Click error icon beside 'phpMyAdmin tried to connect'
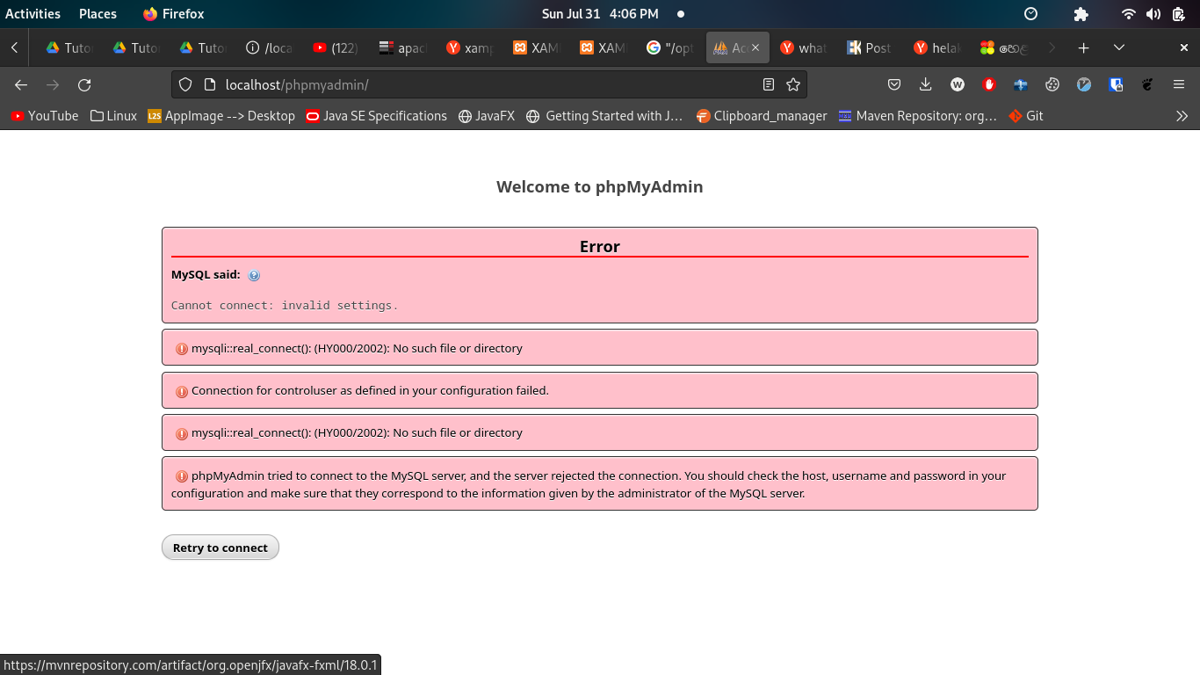Viewport: 1200px width, 675px height. [x=182, y=476]
